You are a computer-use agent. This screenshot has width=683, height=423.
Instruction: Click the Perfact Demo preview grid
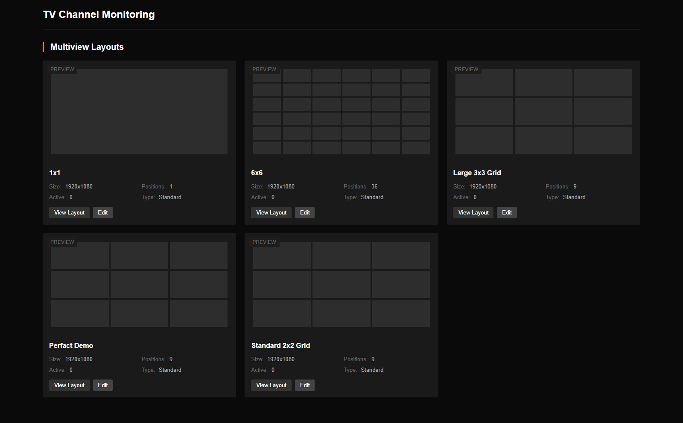139,284
